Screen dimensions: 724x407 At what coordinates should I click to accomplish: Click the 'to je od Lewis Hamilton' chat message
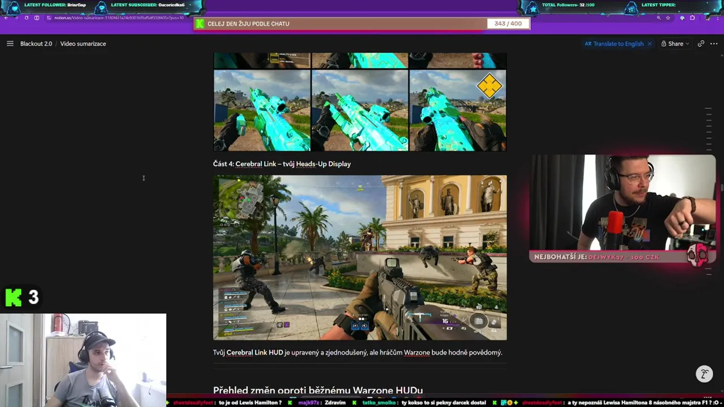[x=250, y=402]
